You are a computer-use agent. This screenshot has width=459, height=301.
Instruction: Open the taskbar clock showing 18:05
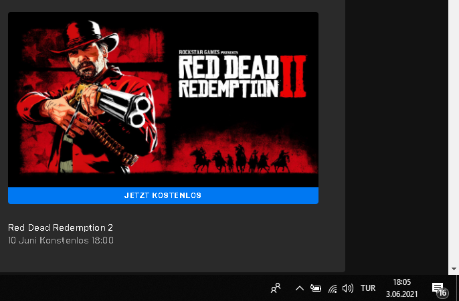coord(401,288)
